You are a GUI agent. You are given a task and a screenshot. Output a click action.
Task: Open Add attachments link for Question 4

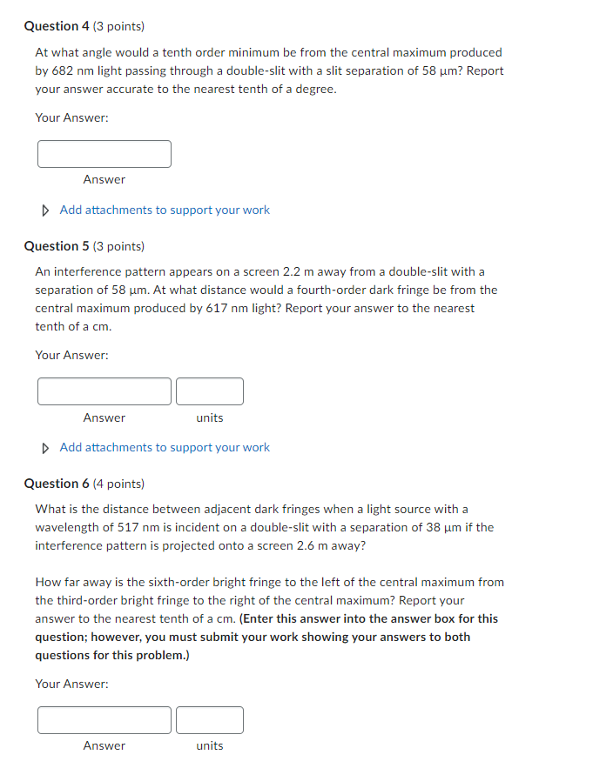[x=164, y=210]
